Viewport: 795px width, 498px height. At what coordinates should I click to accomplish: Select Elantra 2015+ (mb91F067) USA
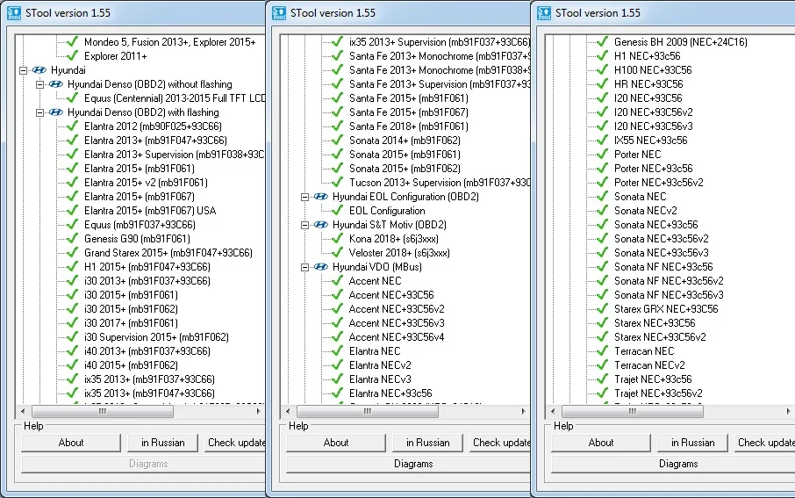(x=150, y=211)
